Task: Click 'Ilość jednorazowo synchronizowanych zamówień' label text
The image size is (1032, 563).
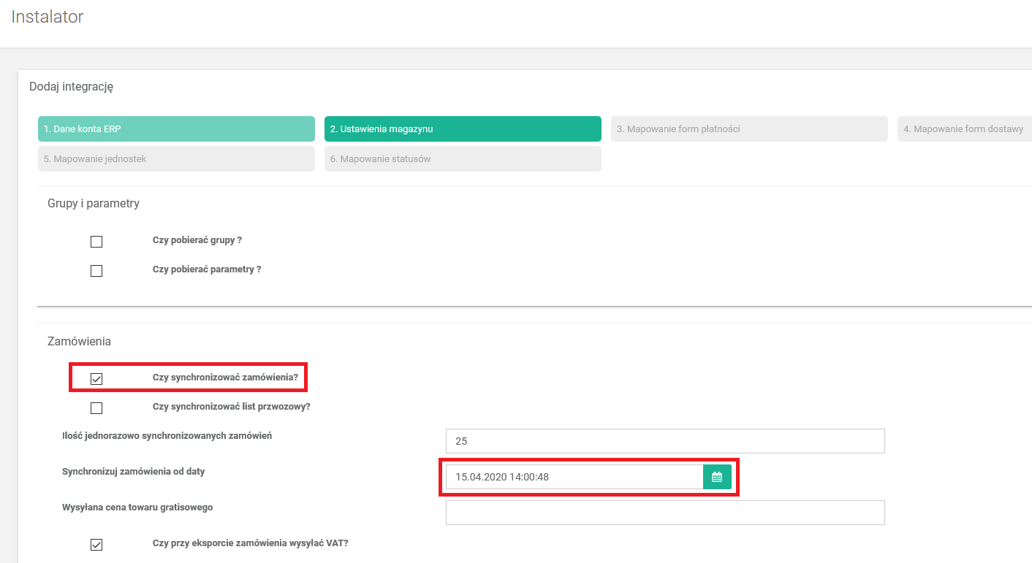Action: tap(167, 436)
